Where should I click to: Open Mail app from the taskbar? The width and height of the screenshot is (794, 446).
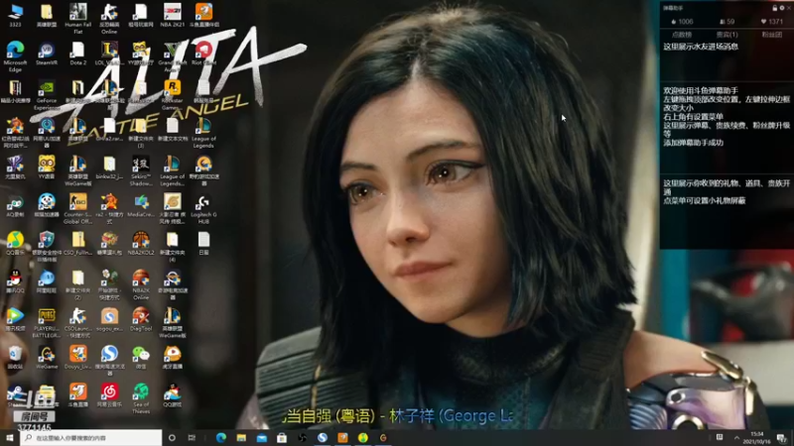(261, 437)
